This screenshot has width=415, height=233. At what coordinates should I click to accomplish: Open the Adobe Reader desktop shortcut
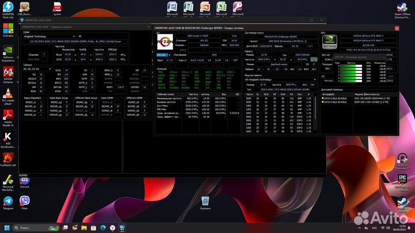click(x=8, y=115)
